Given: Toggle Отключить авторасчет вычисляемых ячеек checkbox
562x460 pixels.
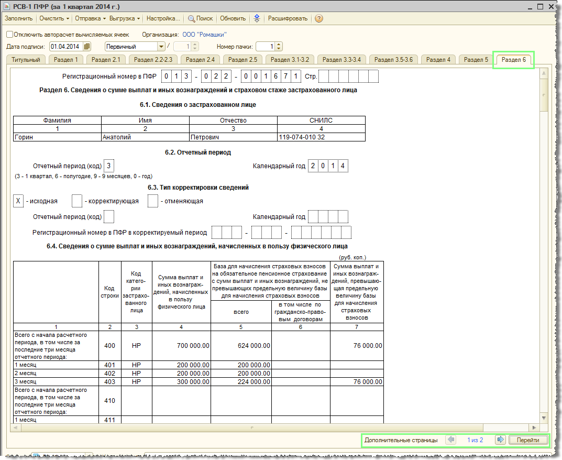Looking at the screenshot, I should 9,34.
